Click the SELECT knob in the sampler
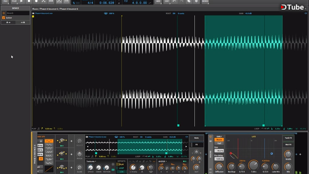The height and width of the screenshot is (174, 309). click(x=79, y=141)
